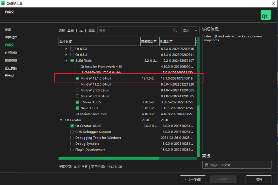This screenshot has height=185, width=278.
Task: Check MinGW 8.1.0 64-bit
Action: tap(77, 96)
